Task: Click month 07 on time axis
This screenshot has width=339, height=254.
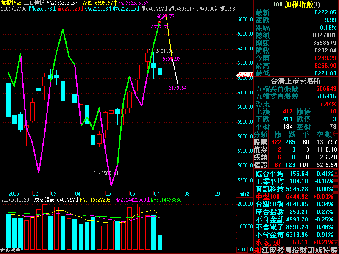Action: [156, 194]
